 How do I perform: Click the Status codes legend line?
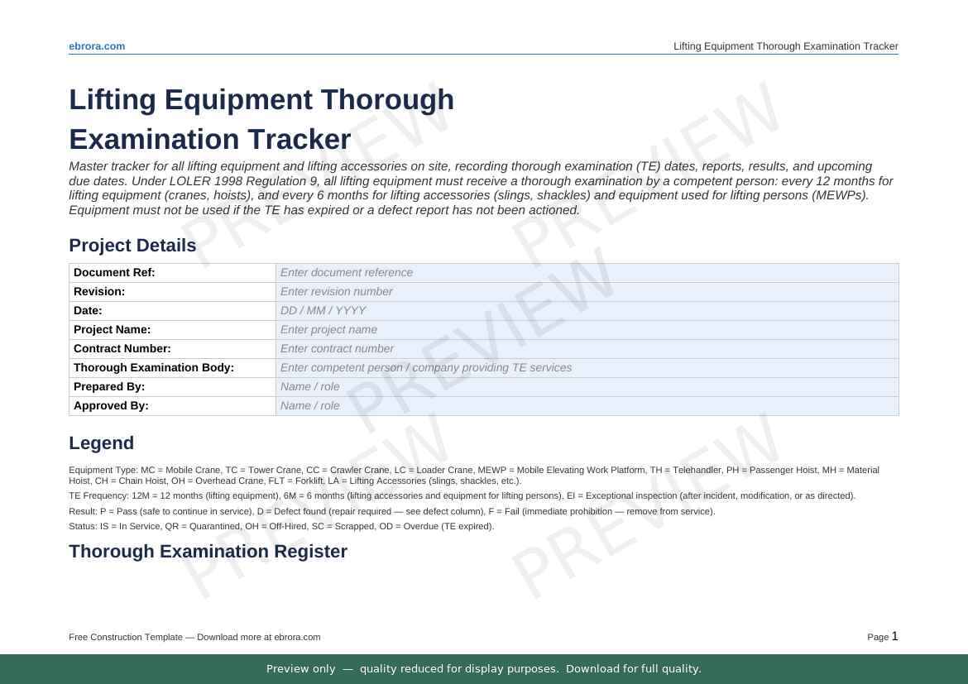coord(281,526)
